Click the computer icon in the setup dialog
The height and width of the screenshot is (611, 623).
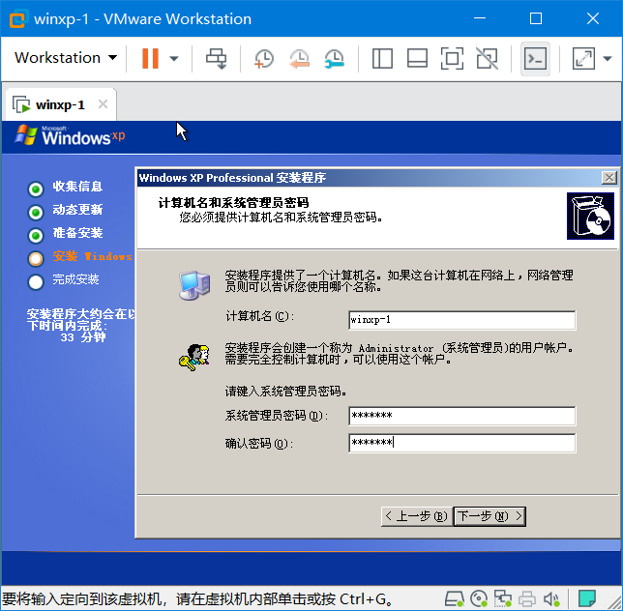tap(194, 285)
